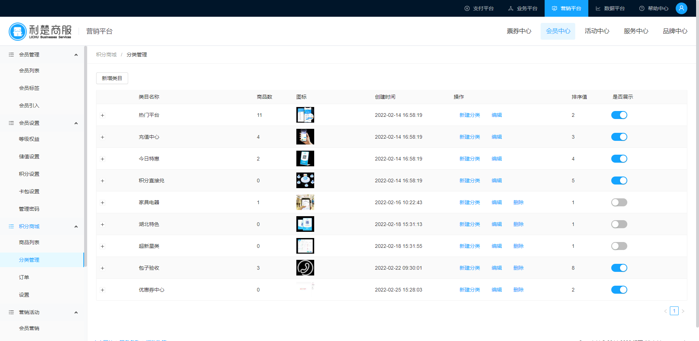
Task: Enable display for 家具电器
Action: (x=619, y=202)
